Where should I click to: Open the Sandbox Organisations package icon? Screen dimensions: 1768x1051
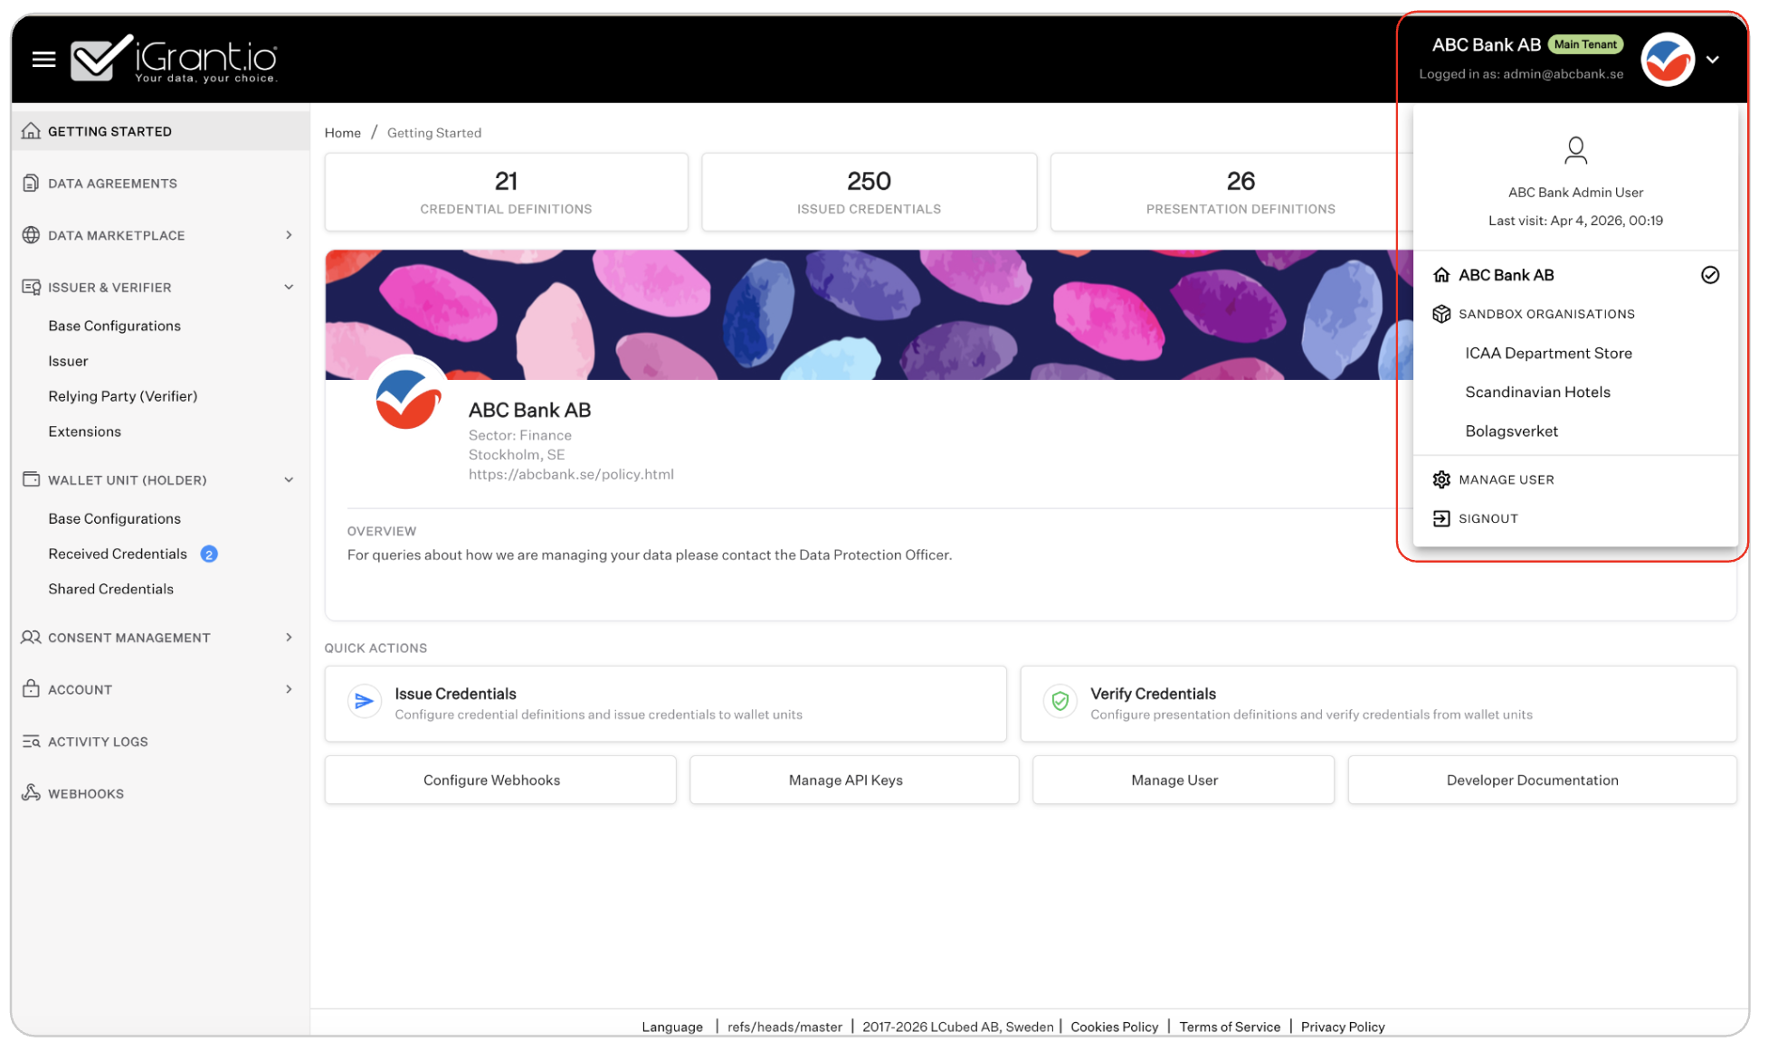click(x=1442, y=314)
